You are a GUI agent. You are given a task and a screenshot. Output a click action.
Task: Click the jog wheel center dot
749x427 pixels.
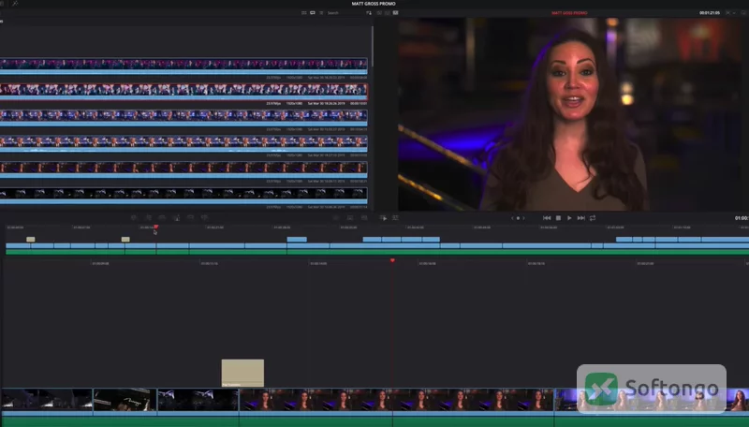pos(518,218)
